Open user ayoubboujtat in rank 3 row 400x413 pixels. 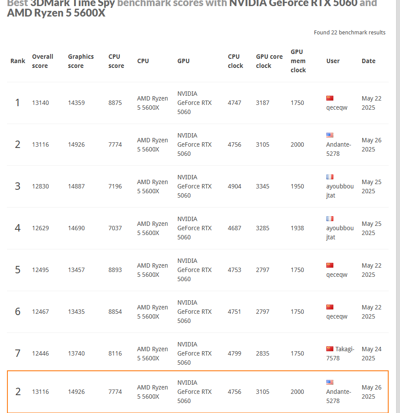[x=340, y=191]
